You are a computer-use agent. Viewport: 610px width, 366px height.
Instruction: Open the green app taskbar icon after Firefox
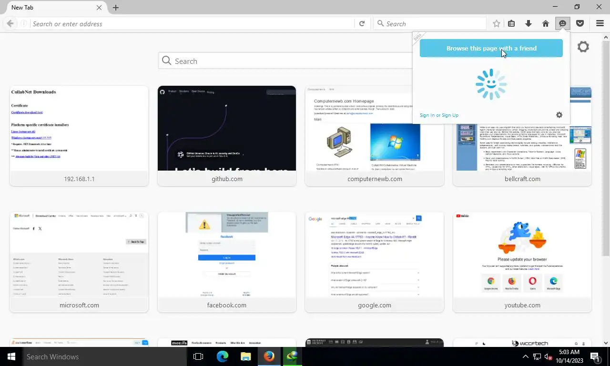coord(292,356)
